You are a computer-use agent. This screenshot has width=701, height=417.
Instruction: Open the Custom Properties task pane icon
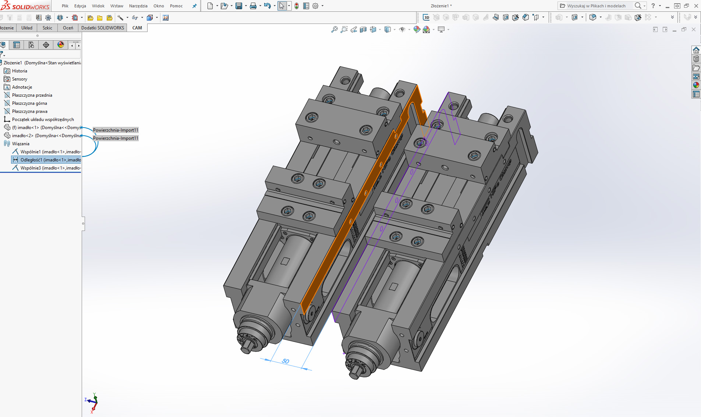click(x=696, y=94)
